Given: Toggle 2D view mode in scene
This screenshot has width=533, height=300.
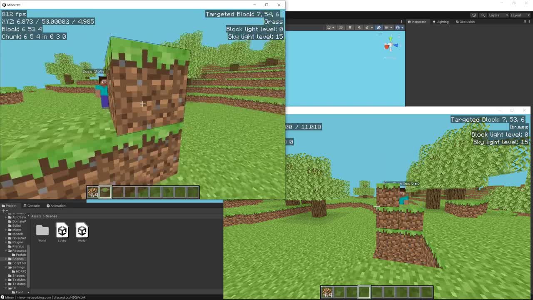Looking at the screenshot, I should (x=341, y=27).
